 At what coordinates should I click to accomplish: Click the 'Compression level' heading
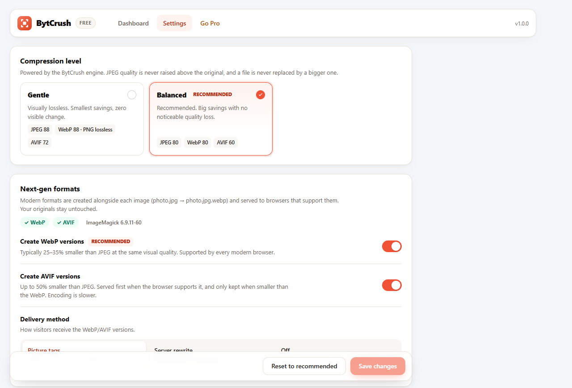click(x=50, y=61)
